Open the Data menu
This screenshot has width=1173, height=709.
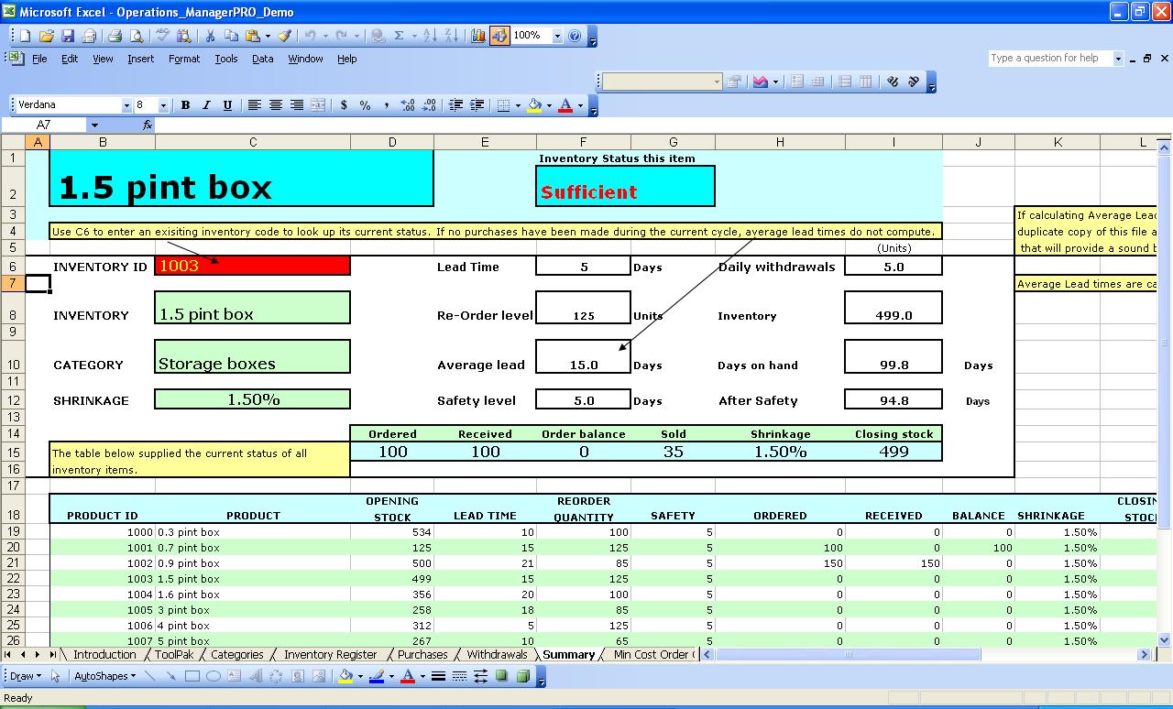[x=262, y=58]
